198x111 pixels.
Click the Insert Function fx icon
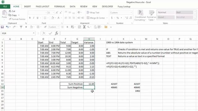coord(56,33)
